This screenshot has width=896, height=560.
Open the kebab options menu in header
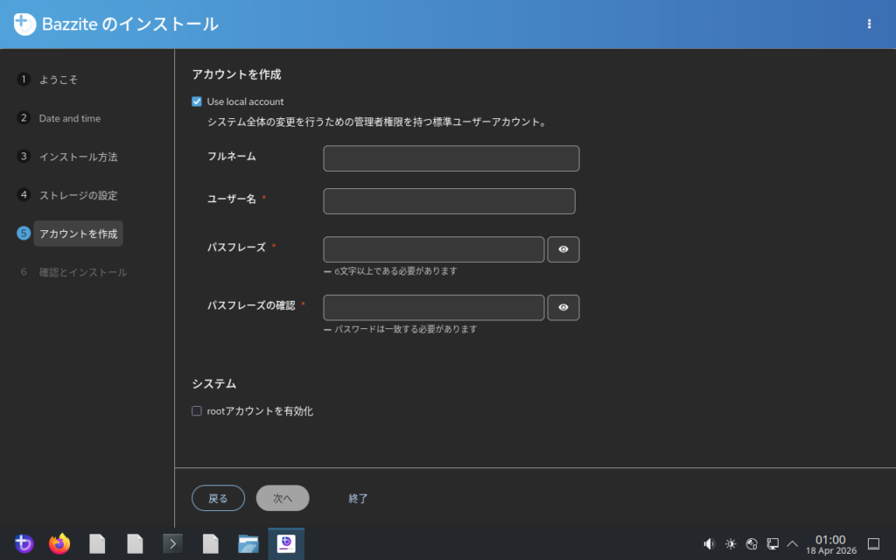[x=869, y=24]
